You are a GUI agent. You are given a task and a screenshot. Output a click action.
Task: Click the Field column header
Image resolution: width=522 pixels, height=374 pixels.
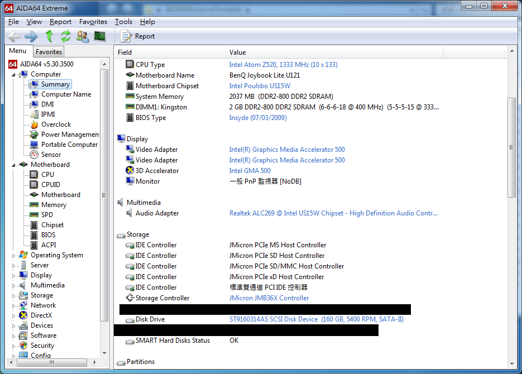170,52
